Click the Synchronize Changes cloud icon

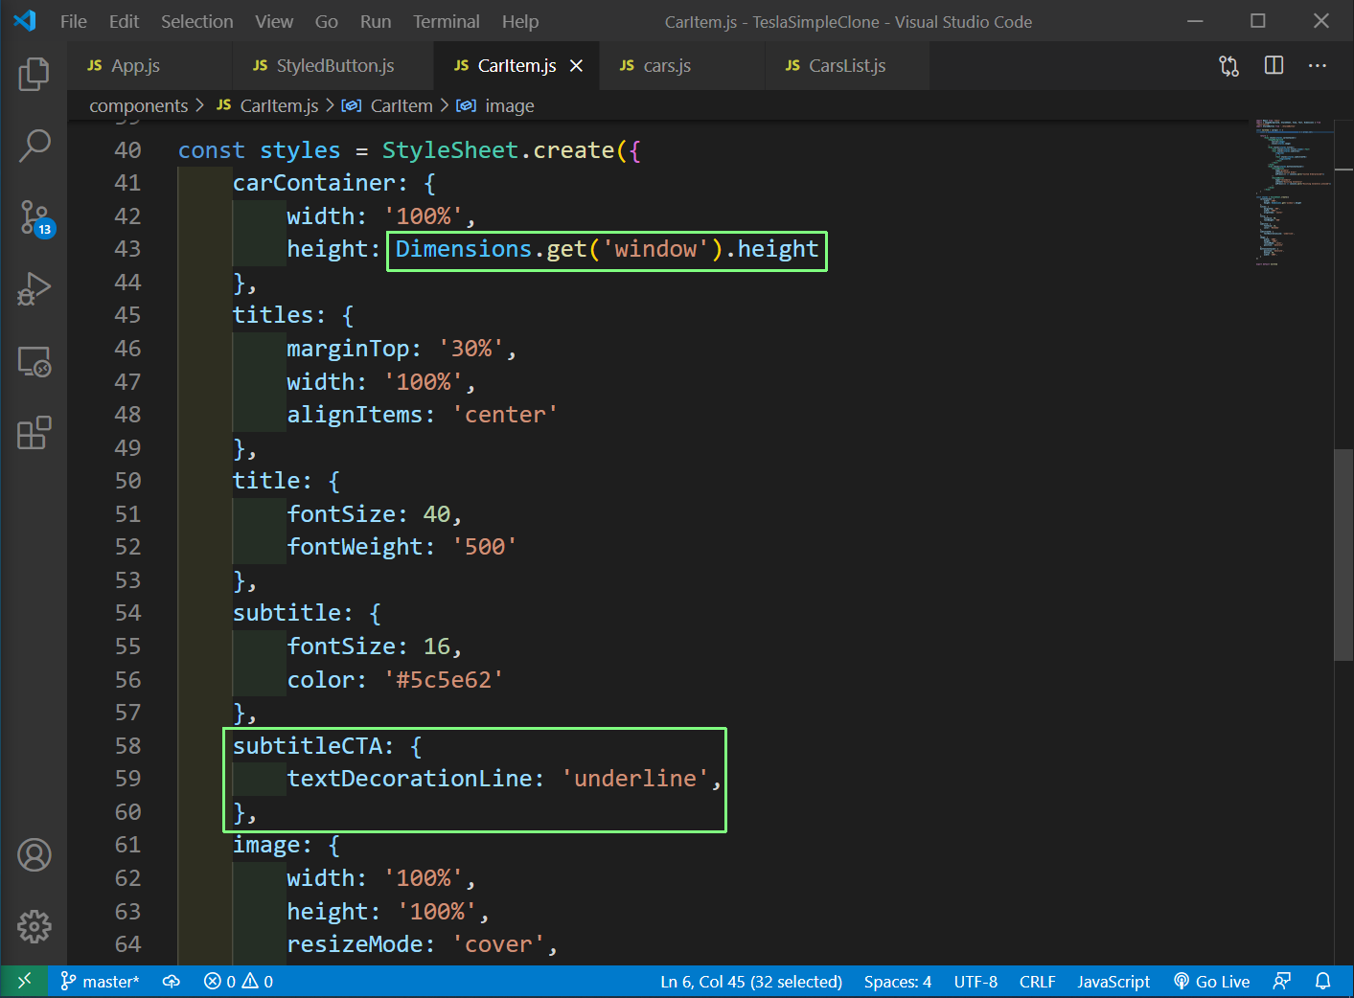pyautogui.click(x=172, y=981)
